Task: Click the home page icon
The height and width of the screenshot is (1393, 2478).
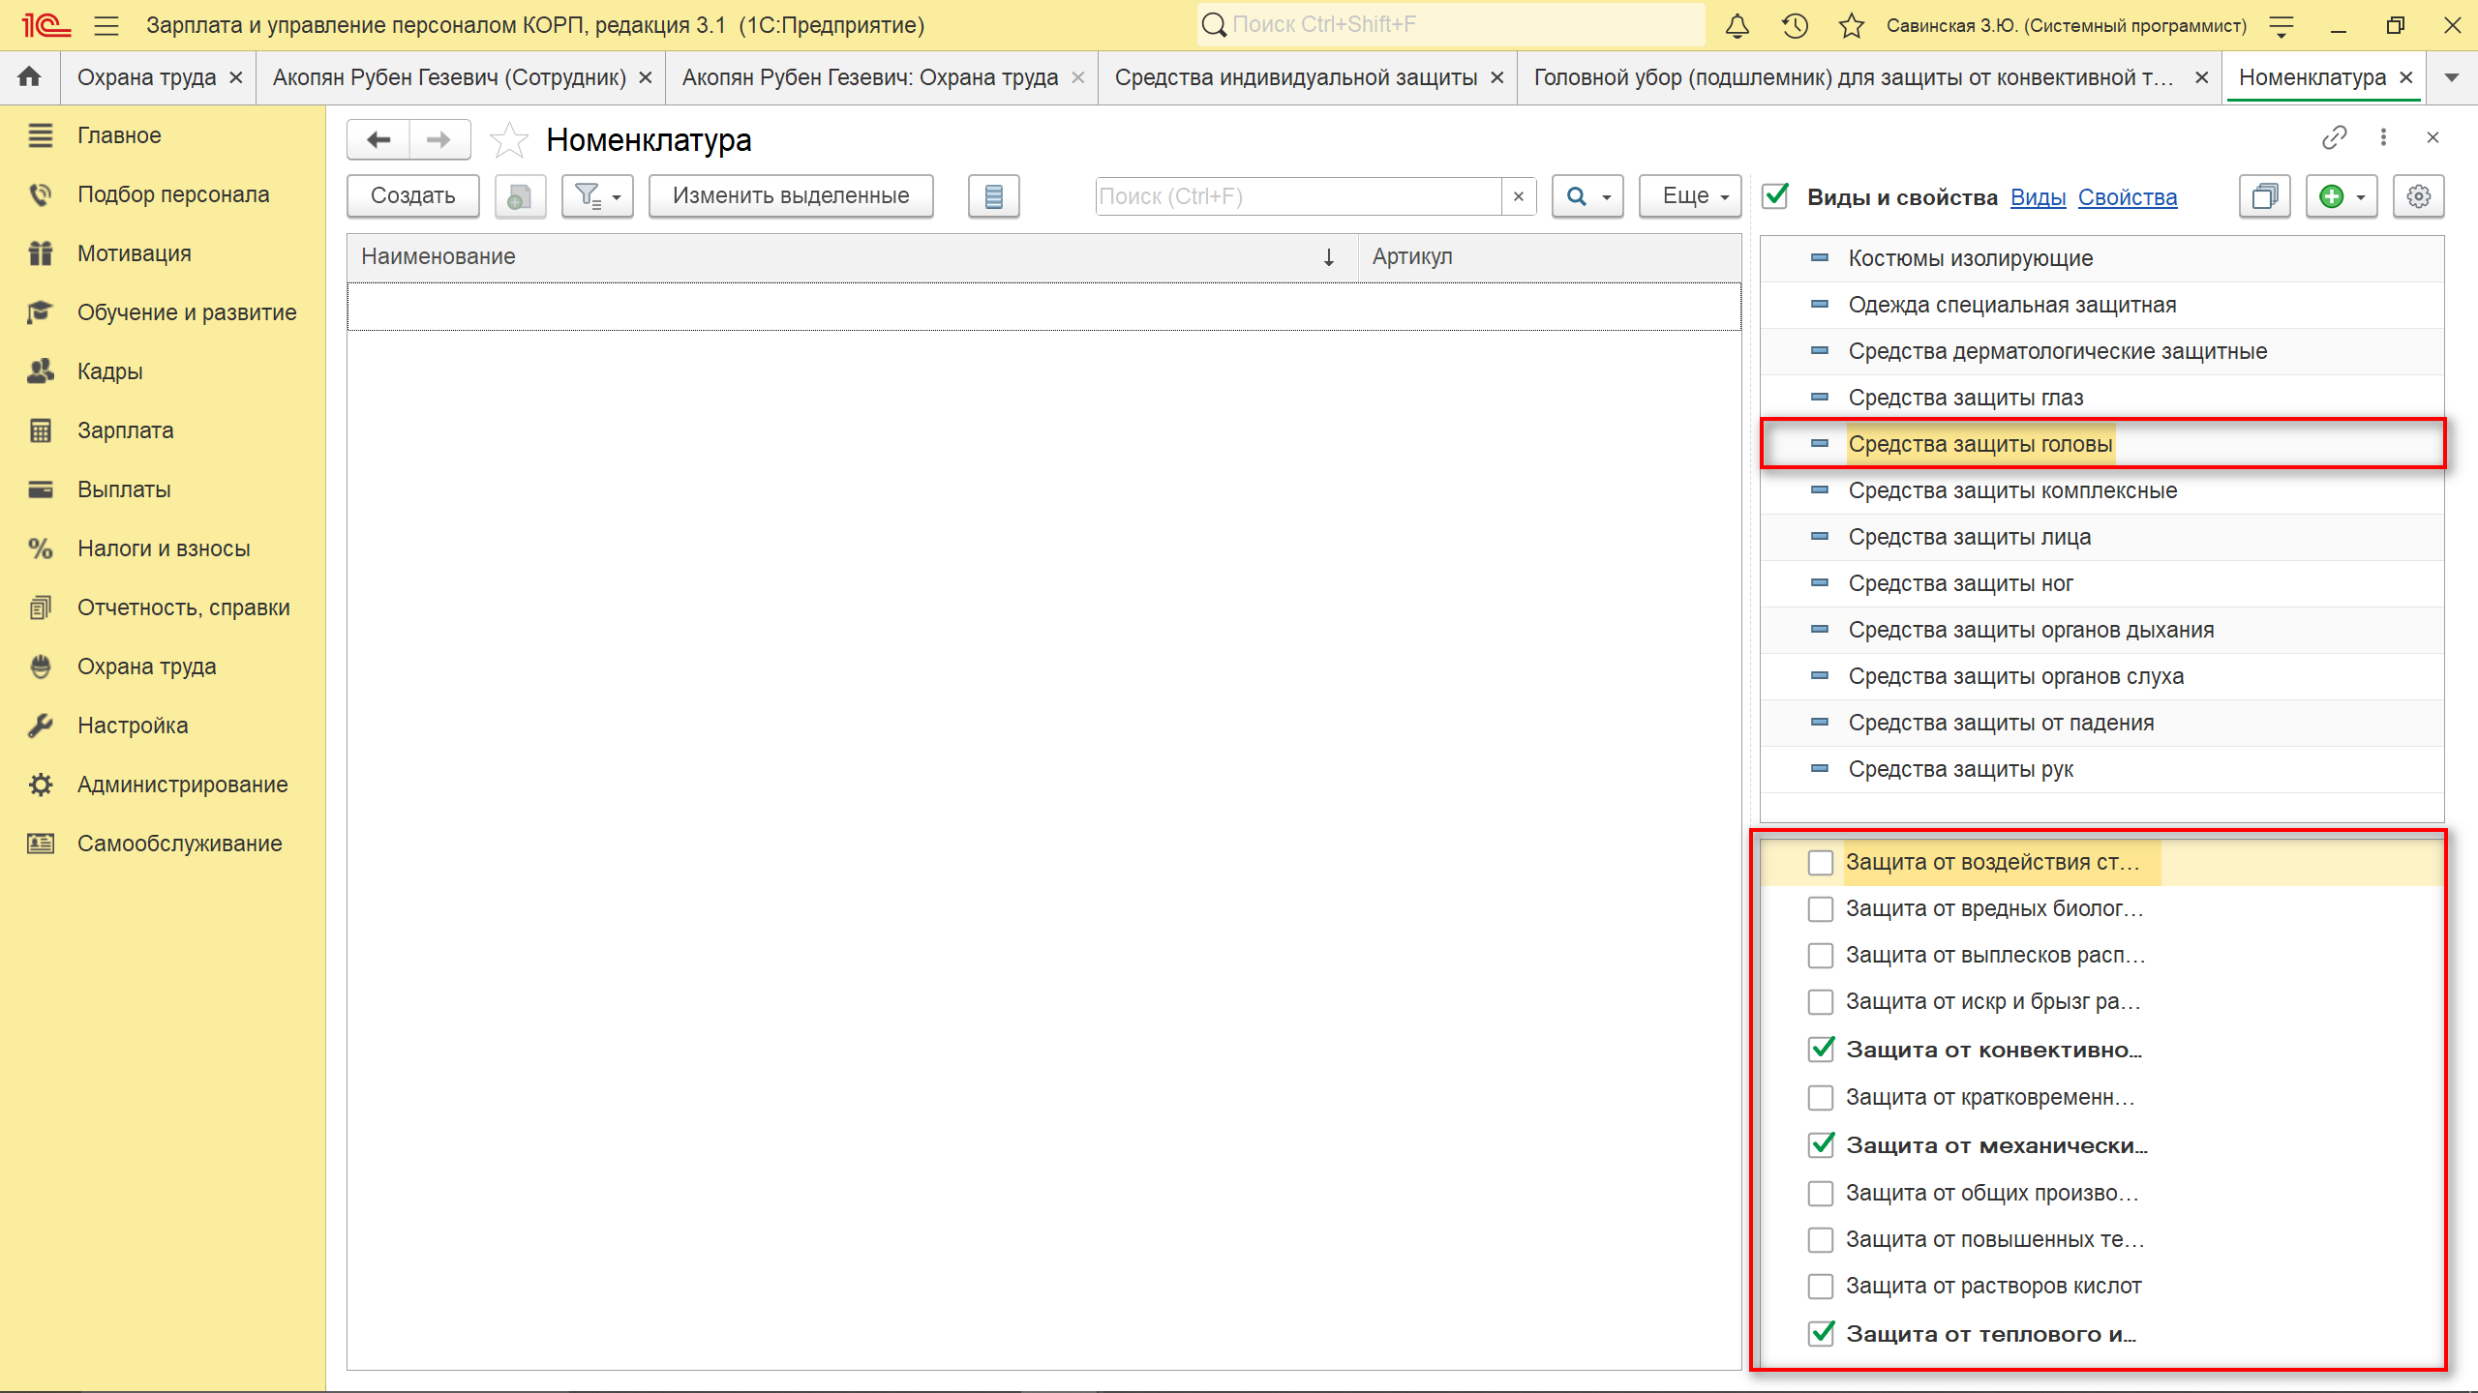Action: click(x=30, y=77)
